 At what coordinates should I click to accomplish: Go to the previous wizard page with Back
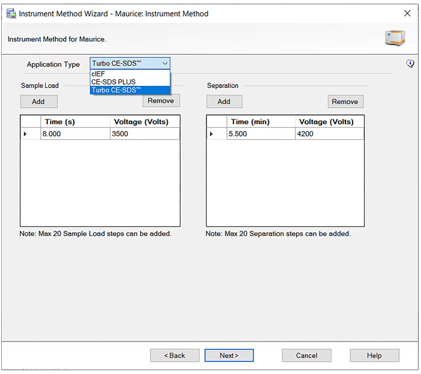(x=175, y=355)
